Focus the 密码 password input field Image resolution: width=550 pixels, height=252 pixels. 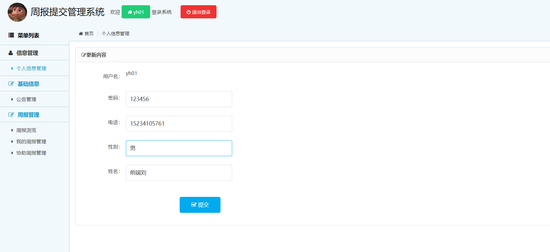(179, 99)
